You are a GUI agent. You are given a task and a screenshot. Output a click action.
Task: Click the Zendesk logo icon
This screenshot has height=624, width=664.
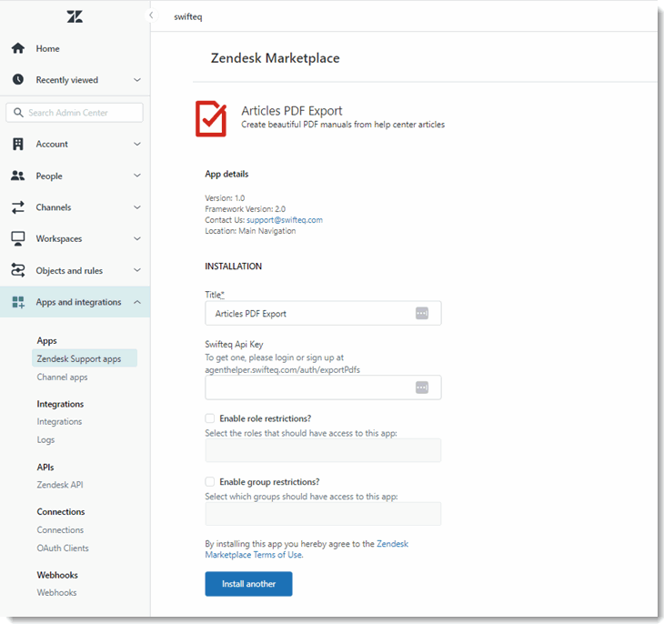click(x=75, y=16)
